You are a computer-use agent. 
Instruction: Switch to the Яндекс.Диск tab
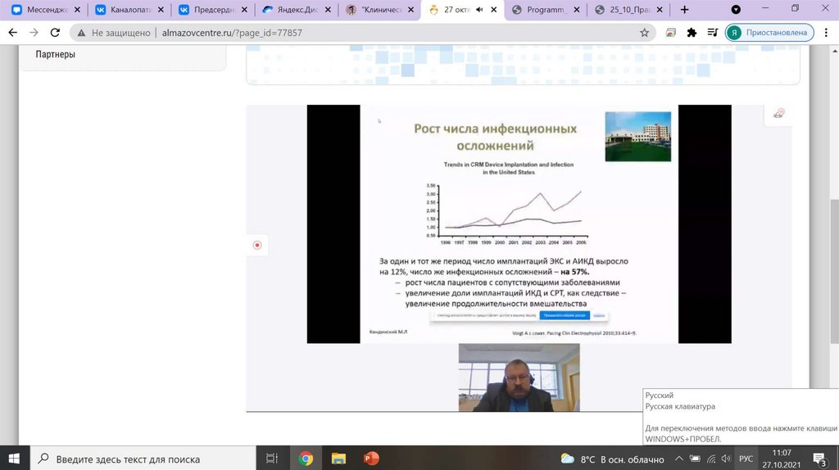coord(293,10)
